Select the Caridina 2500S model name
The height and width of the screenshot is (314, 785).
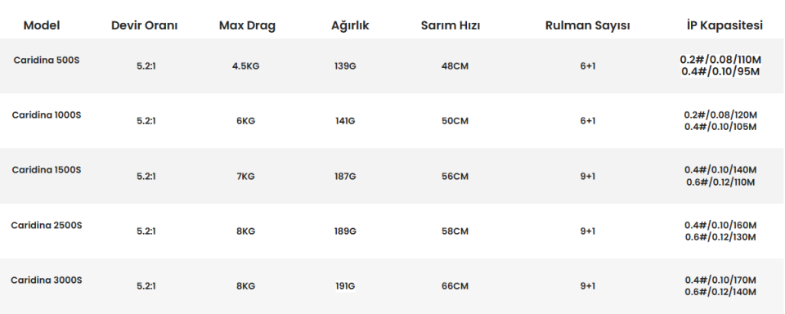(x=46, y=226)
